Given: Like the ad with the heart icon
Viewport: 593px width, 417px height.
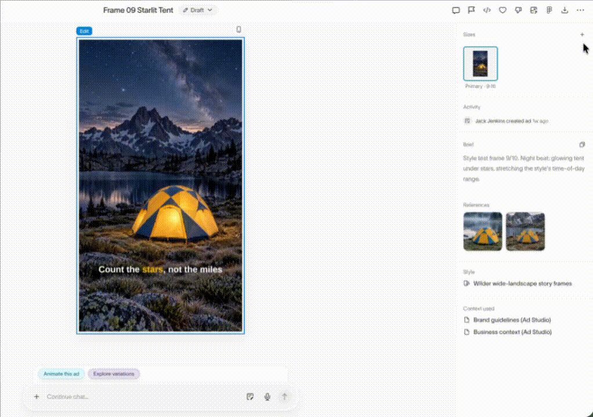Looking at the screenshot, I should (x=502, y=10).
